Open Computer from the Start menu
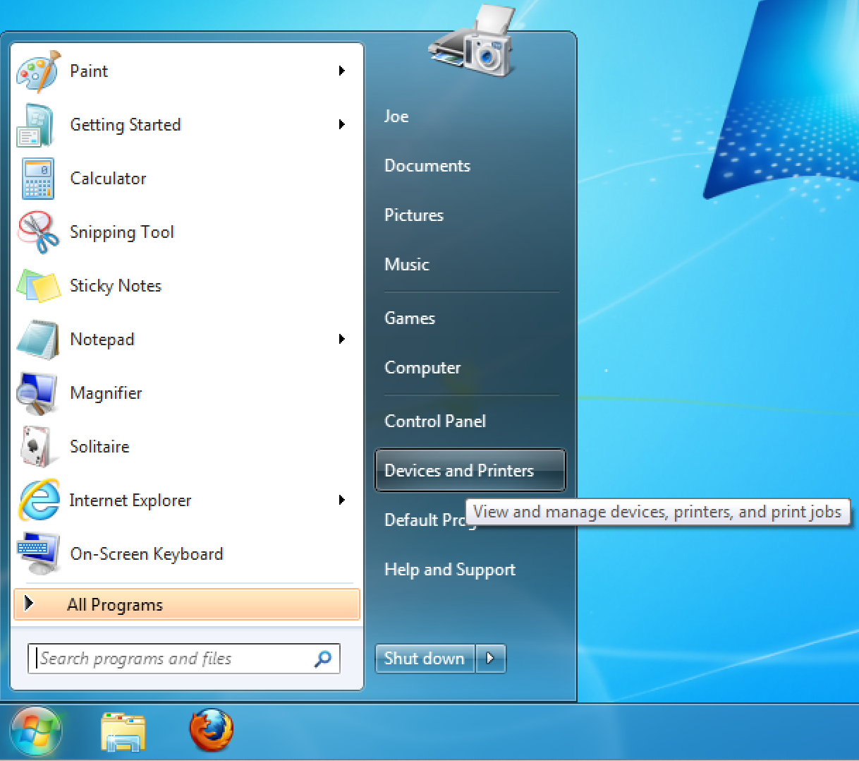859x761 pixels. [422, 368]
